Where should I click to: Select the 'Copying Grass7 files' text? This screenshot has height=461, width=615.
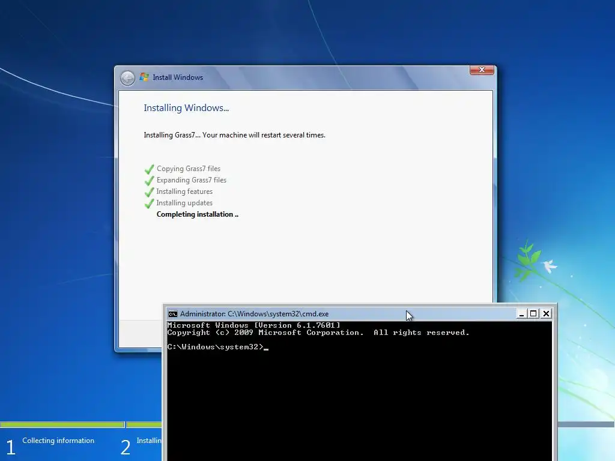coord(189,169)
